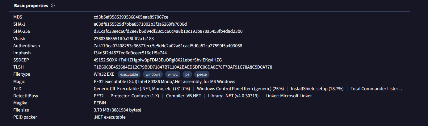
Task: Select the SHA-256 hash string
Action: pos(168,31)
